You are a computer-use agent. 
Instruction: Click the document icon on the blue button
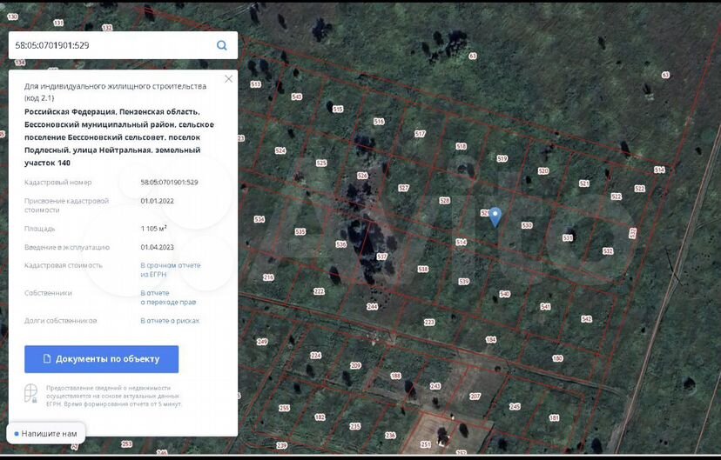[47, 359]
